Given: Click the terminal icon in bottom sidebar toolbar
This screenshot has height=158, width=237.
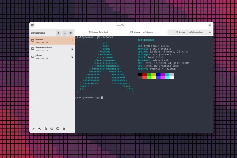Looking at the screenshot, I should tap(58, 129).
